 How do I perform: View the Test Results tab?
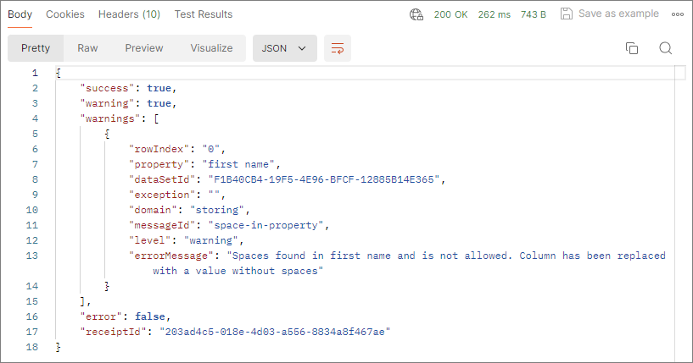point(204,14)
